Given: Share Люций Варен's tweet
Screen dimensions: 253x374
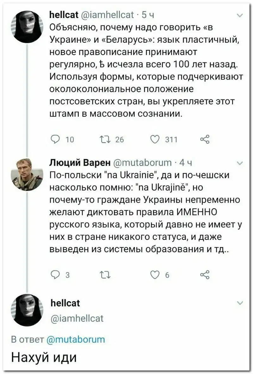Looking at the screenshot, I should pyautogui.click(x=205, y=275).
